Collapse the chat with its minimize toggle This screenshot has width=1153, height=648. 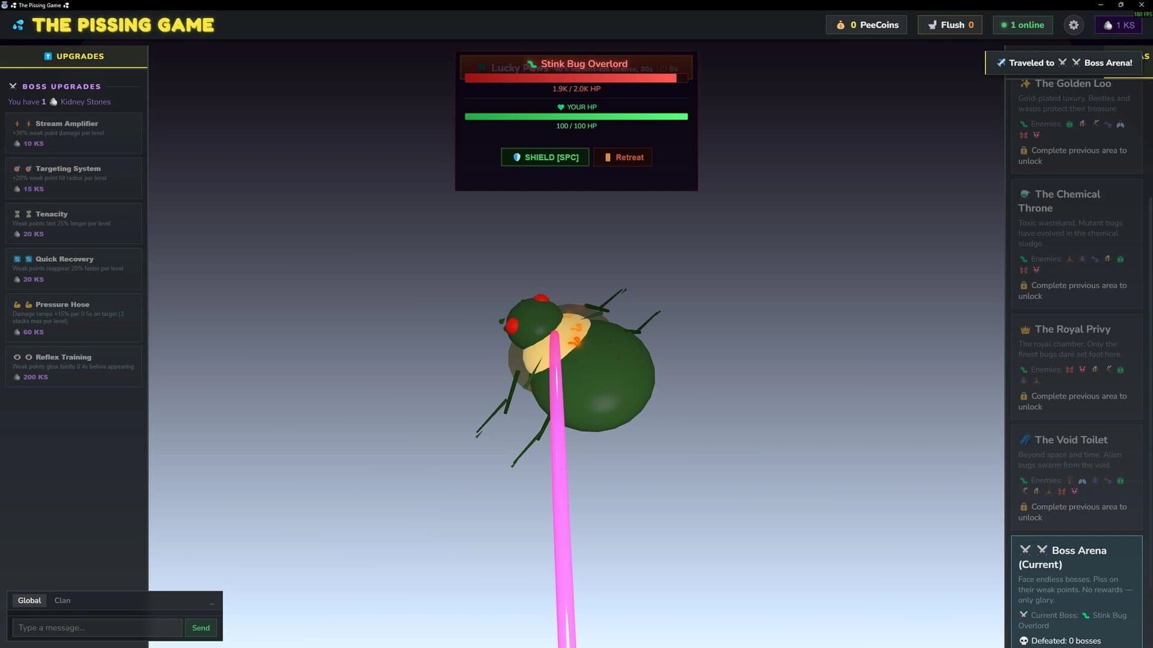pyautogui.click(x=211, y=603)
